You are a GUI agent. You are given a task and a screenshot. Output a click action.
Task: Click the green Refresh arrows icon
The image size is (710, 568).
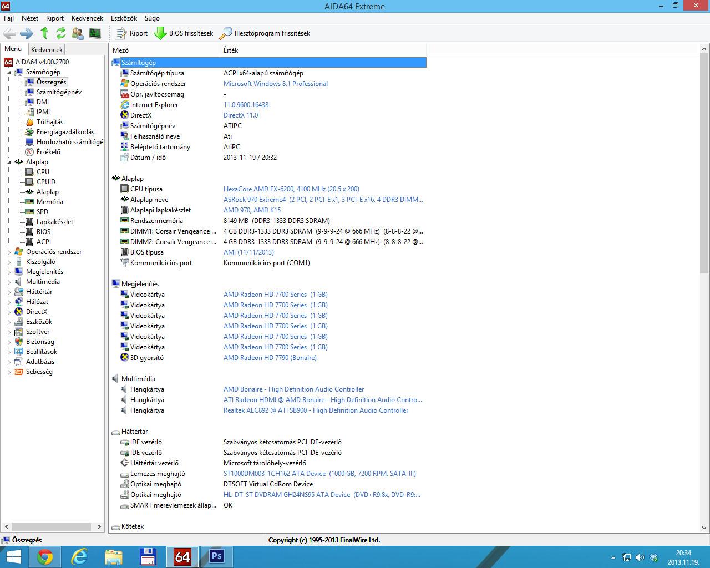coord(61,33)
